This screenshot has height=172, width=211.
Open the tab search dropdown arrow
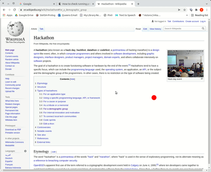point(207,4)
